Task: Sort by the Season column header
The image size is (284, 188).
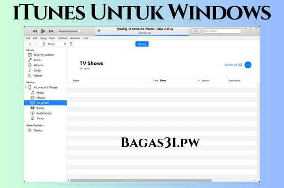Action: pos(214,81)
